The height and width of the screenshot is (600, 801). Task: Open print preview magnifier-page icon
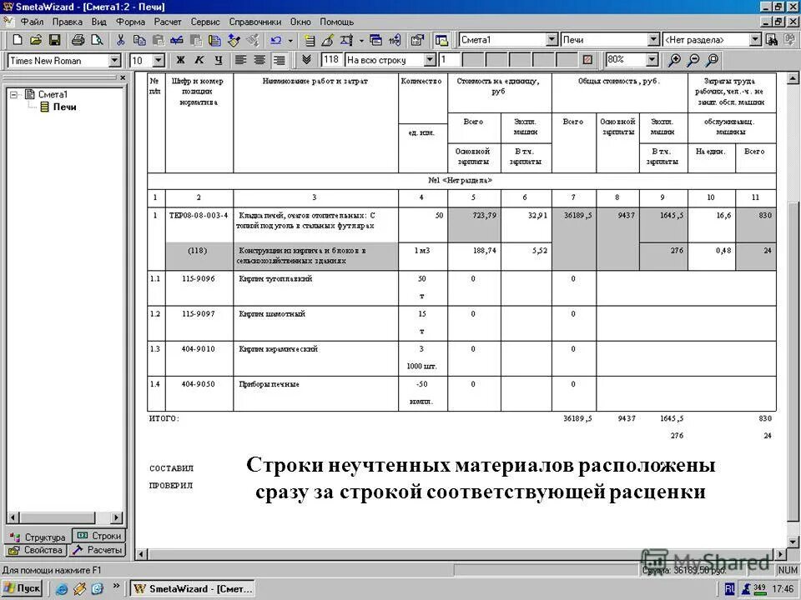97,40
